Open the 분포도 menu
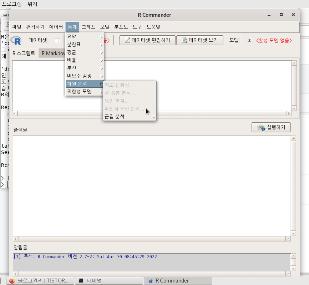Viewport: 309px width, 285px height. (x=121, y=27)
